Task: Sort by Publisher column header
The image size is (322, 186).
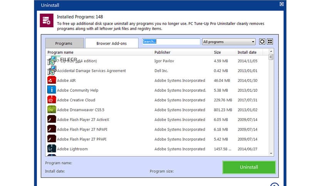Action: coord(162,52)
